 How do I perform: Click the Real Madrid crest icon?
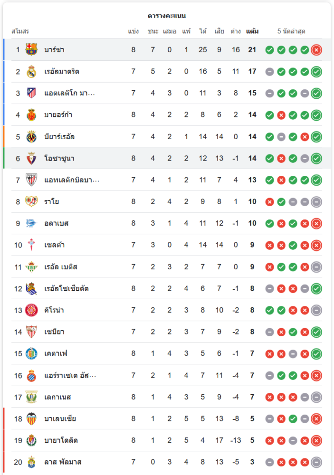(x=31, y=71)
